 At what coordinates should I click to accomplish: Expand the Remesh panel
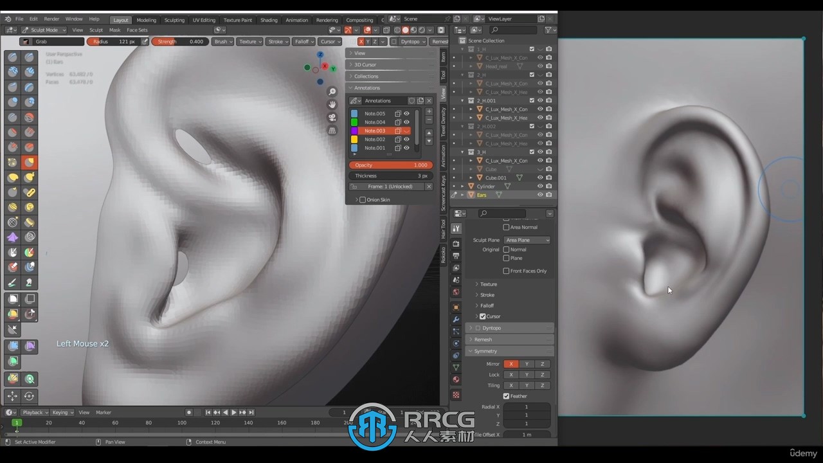[x=509, y=340]
